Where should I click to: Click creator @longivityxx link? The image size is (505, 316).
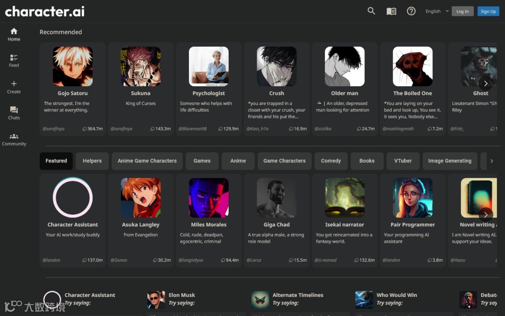pos(191,260)
